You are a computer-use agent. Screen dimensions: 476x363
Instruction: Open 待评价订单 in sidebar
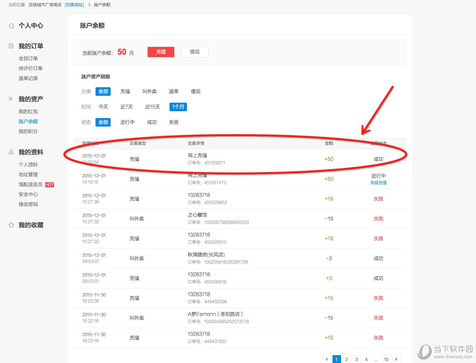(30, 68)
